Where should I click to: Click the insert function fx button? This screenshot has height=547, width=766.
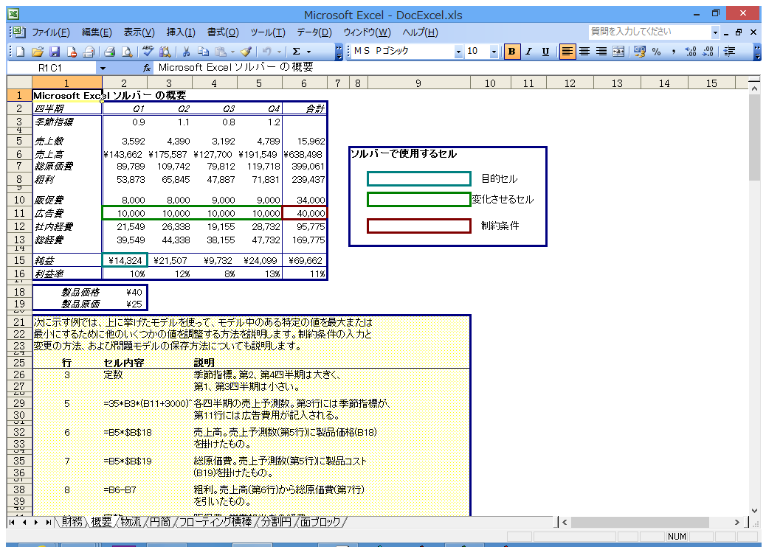tap(147, 67)
